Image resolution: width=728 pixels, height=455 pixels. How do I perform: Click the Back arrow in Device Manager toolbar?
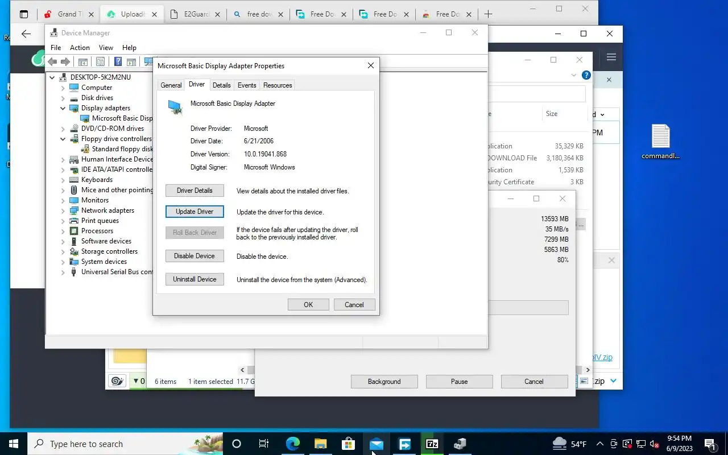[52, 62]
